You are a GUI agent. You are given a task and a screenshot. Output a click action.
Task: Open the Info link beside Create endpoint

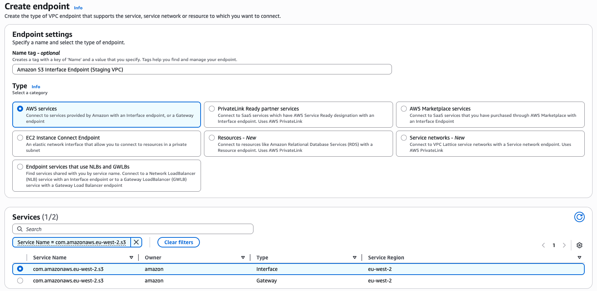point(78,8)
